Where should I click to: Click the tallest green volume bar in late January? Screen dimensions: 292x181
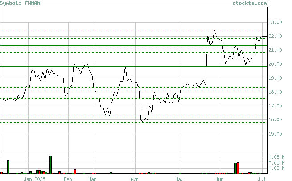[x=50, y=165]
